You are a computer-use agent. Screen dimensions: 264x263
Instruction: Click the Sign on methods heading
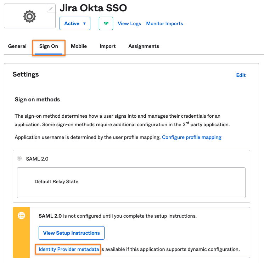click(x=37, y=100)
